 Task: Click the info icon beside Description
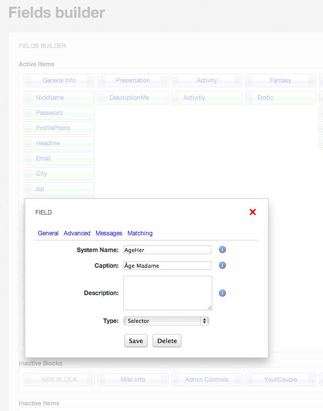(222, 293)
